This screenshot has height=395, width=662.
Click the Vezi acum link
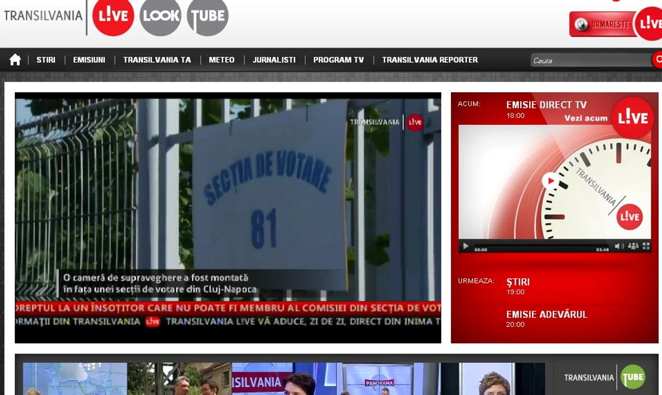tap(586, 118)
